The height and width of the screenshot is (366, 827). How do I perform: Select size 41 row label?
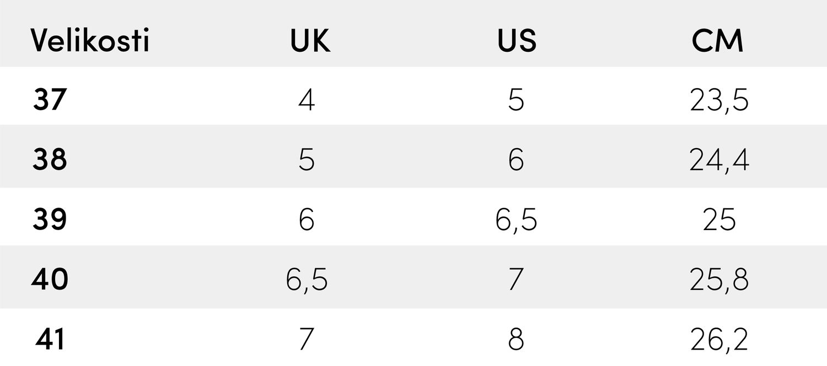pos(50,340)
